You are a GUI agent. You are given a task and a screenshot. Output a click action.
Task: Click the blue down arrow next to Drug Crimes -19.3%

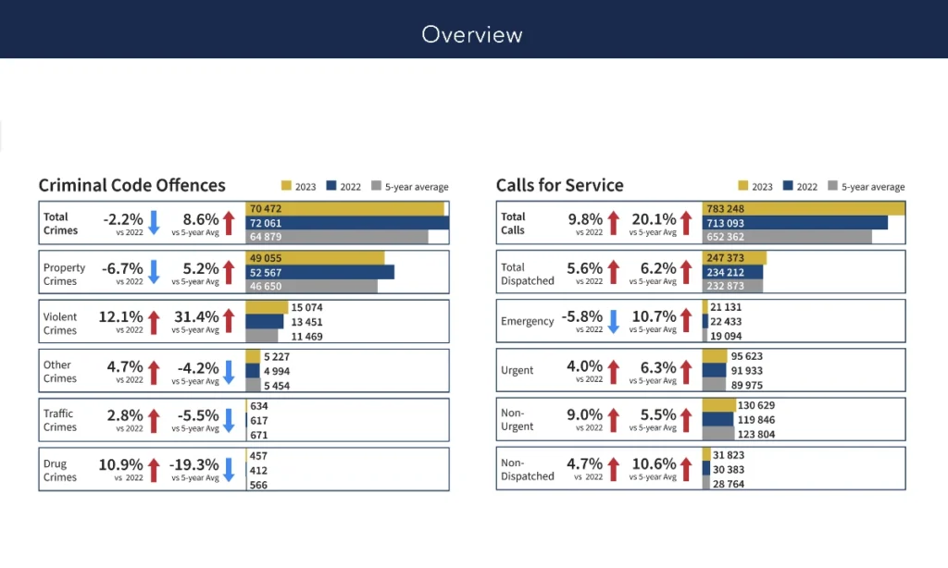[230, 469]
